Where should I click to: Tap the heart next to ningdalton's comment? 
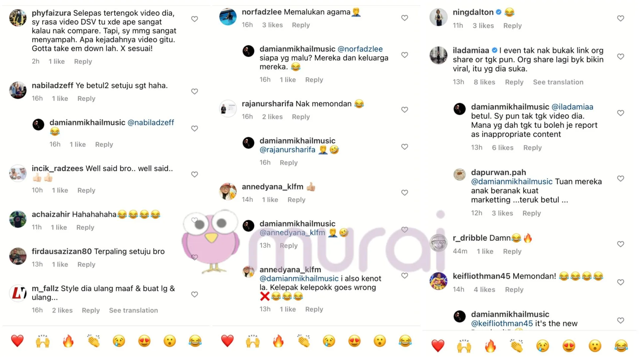[x=620, y=18]
